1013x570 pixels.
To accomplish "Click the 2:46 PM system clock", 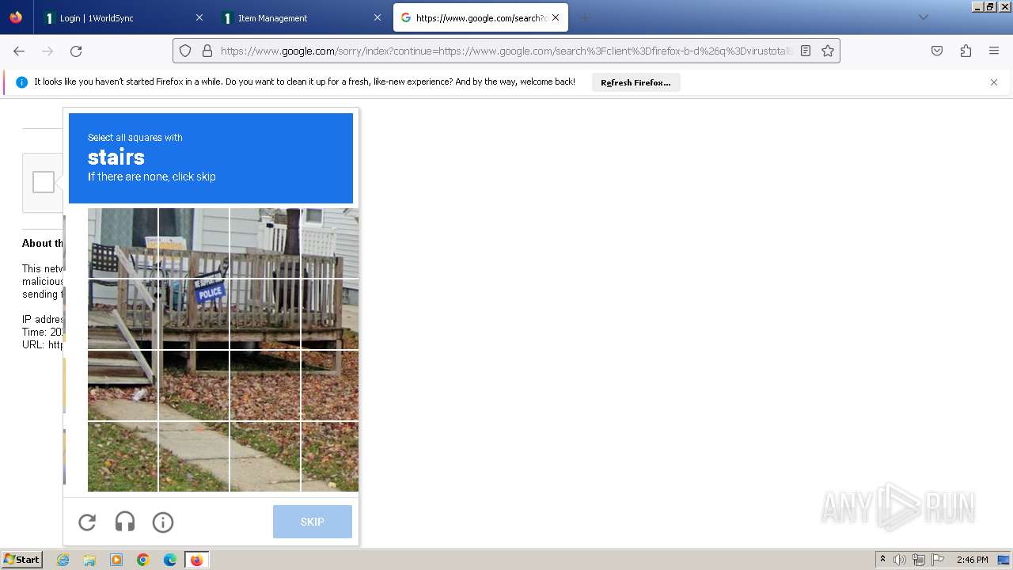I will pos(972,560).
